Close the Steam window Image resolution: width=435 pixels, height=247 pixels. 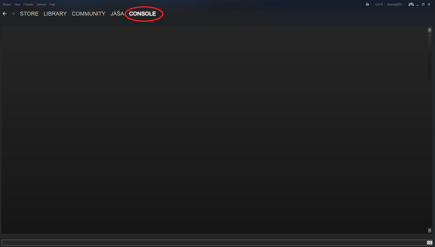(x=429, y=4)
